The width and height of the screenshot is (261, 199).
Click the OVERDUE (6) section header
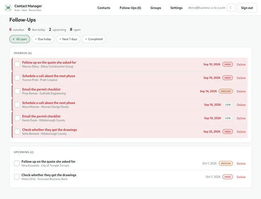[23, 53]
